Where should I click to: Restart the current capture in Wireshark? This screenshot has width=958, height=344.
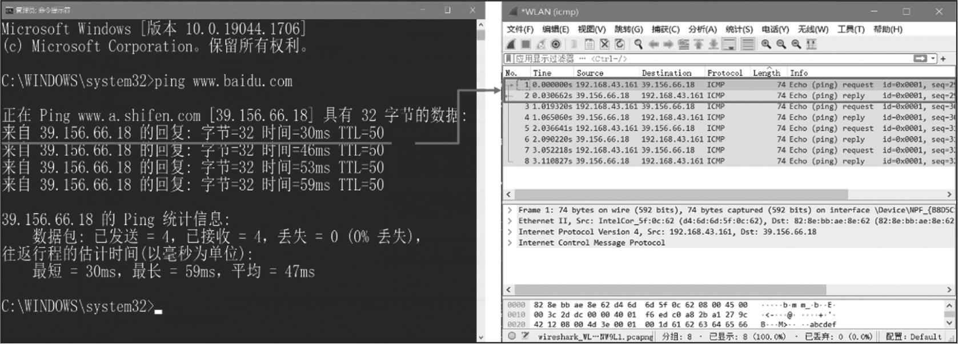point(540,44)
